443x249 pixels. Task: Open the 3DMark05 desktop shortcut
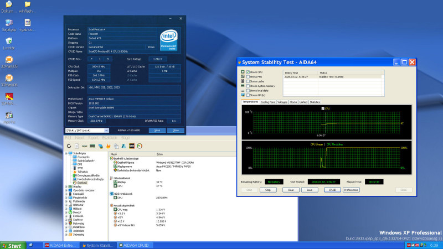(x=9, y=60)
